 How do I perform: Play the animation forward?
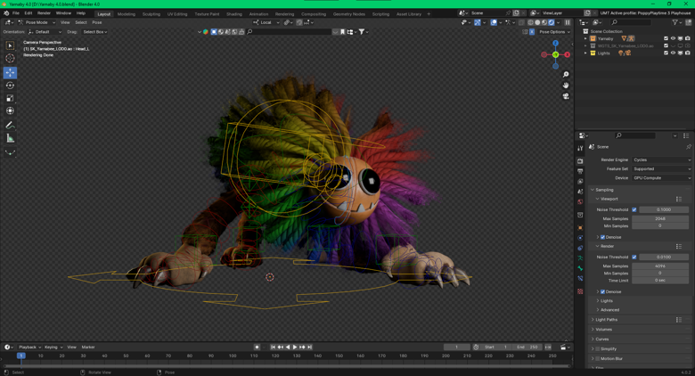click(295, 347)
